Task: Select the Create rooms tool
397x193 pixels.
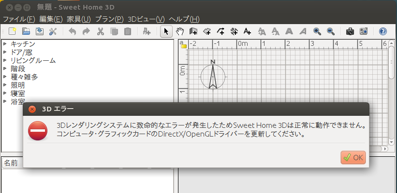Action: [x=207, y=31]
